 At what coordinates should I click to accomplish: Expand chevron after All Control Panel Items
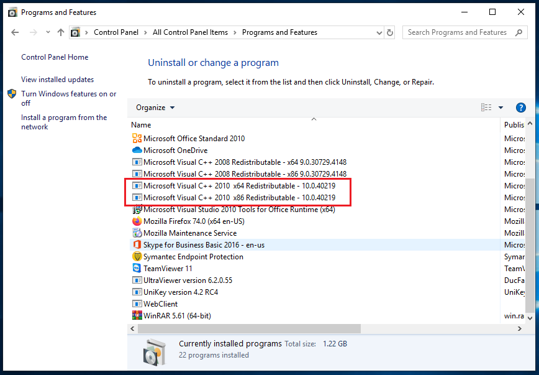[x=235, y=32]
